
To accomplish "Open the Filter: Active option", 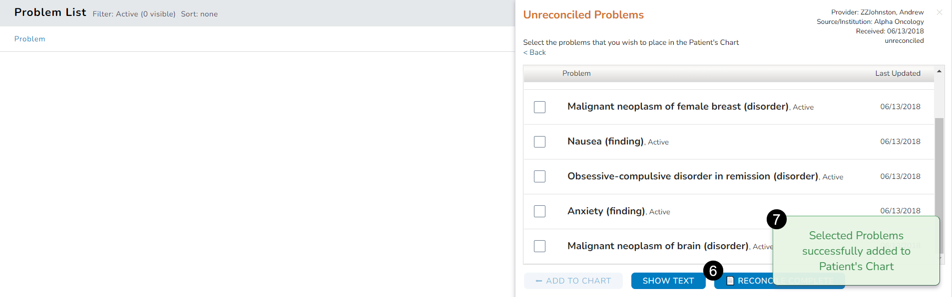I will point(133,14).
